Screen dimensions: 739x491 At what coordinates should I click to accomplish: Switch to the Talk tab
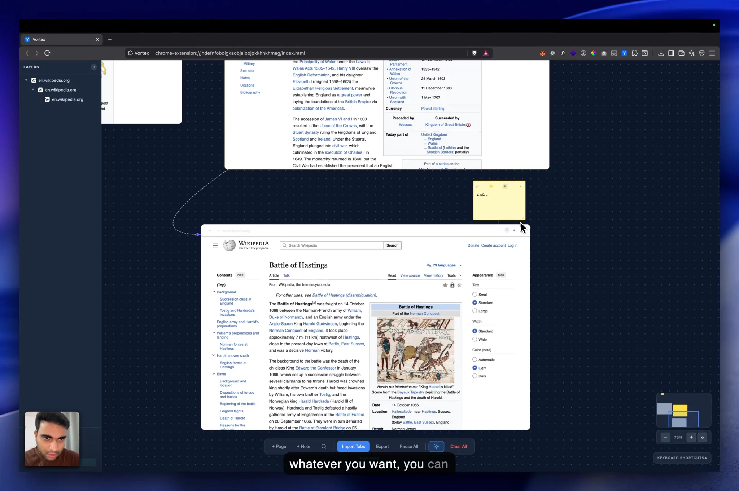tap(286, 275)
